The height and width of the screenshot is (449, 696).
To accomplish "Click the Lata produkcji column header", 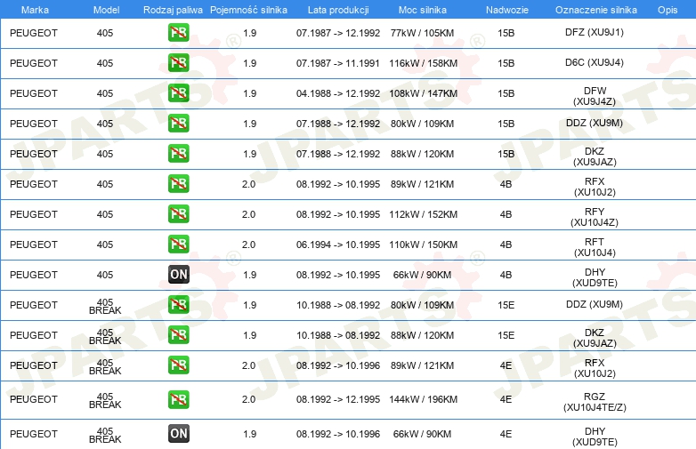I will tap(338, 10).
